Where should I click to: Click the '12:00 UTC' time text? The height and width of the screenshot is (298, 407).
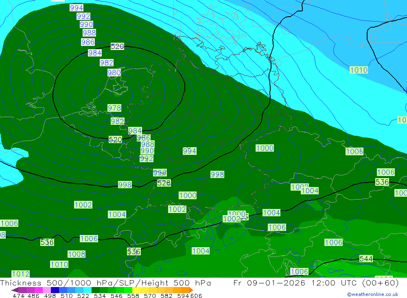(x=335, y=283)
